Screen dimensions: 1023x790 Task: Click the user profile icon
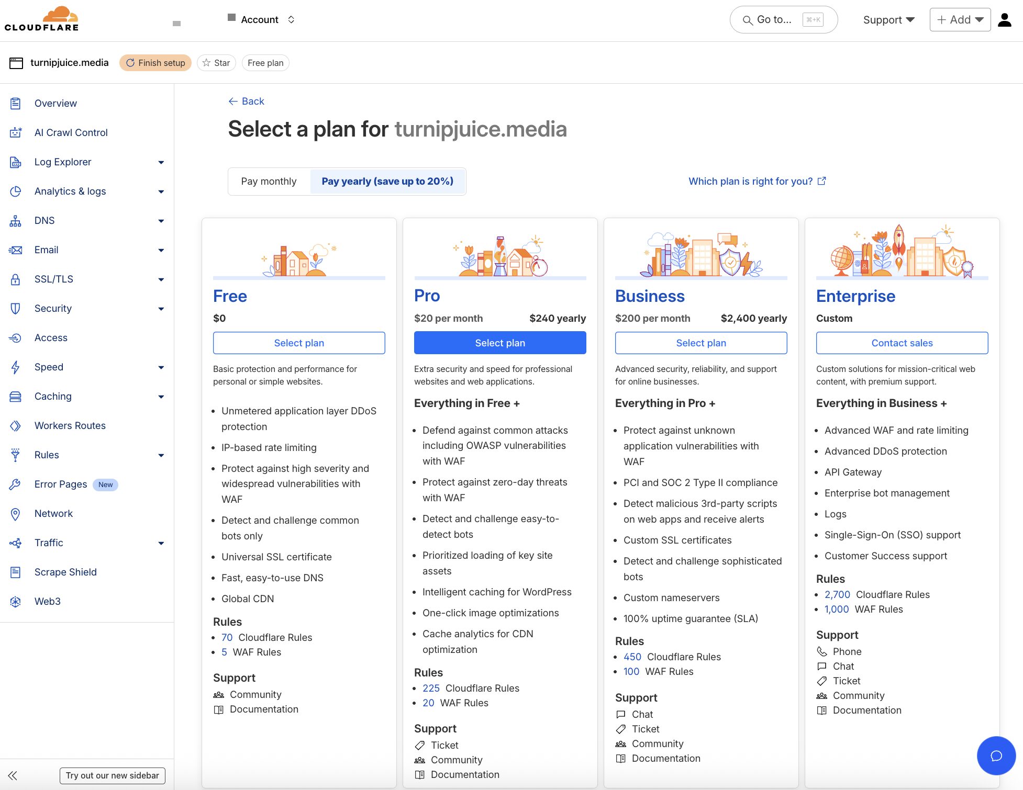click(x=1004, y=19)
